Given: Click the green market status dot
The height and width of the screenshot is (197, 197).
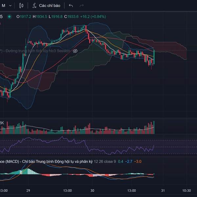Looking at the screenshot, I should click(9, 17).
